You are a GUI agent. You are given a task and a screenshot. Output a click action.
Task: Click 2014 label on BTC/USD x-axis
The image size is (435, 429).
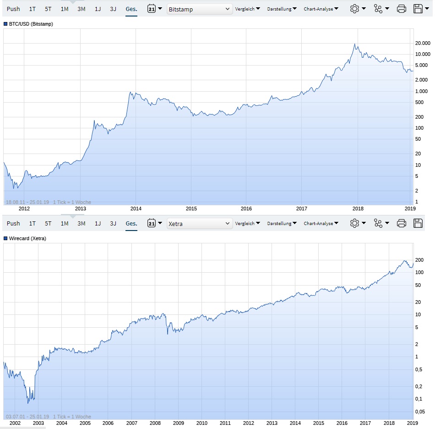pos(136,209)
